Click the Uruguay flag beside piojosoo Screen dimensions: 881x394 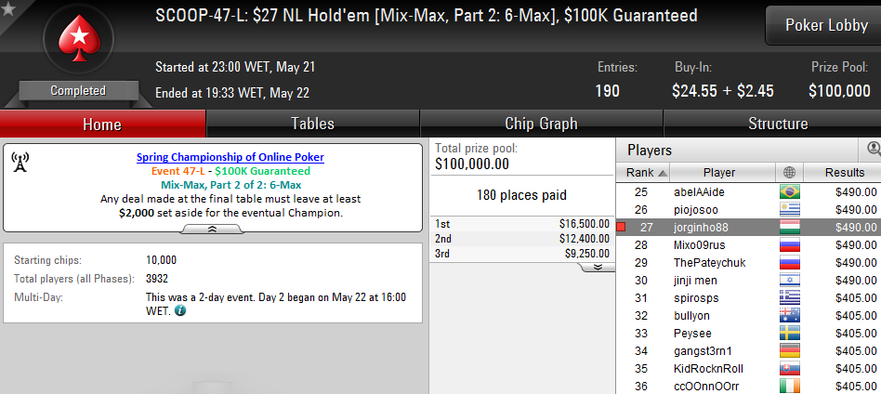[x=789, y=210]
